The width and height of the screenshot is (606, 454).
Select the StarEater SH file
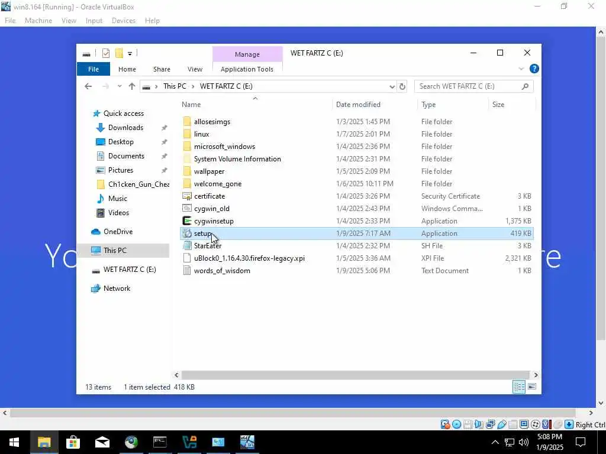click(208, 245)
